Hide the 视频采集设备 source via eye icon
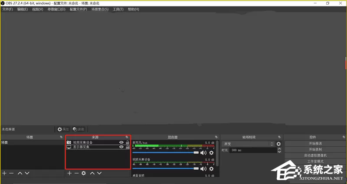Screen dimensions: 347x184 121,142
